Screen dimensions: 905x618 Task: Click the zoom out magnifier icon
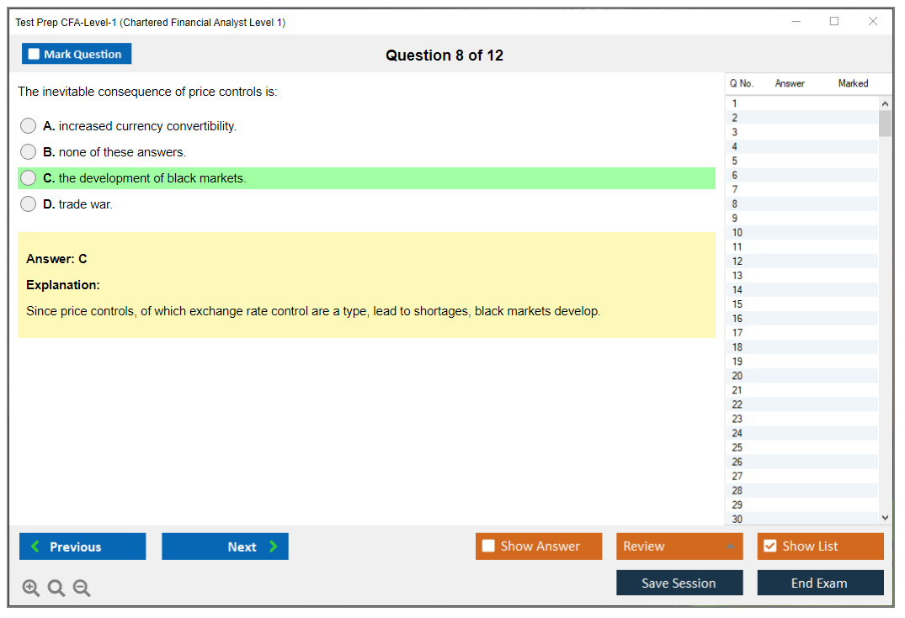(x=82, y=589)
